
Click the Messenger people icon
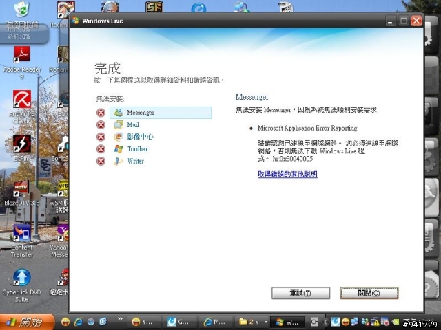click(119, 113)
